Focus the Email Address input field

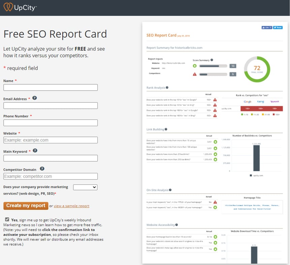coord(51,105)
